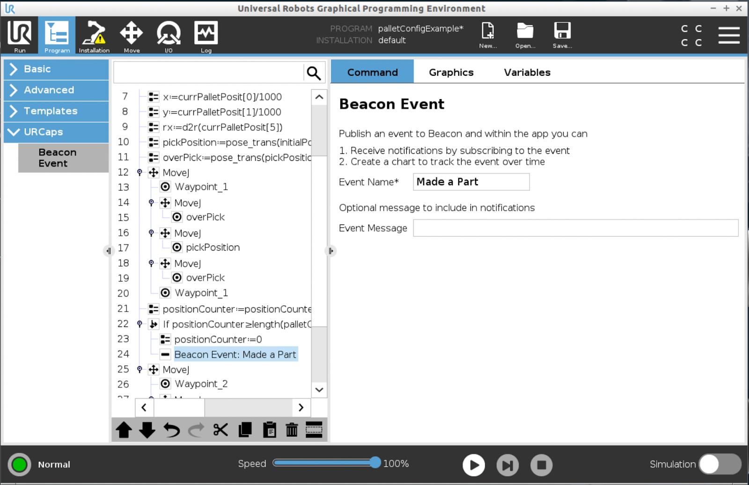Expand the Advanced node category
The image size is (749, 485).
56,90
